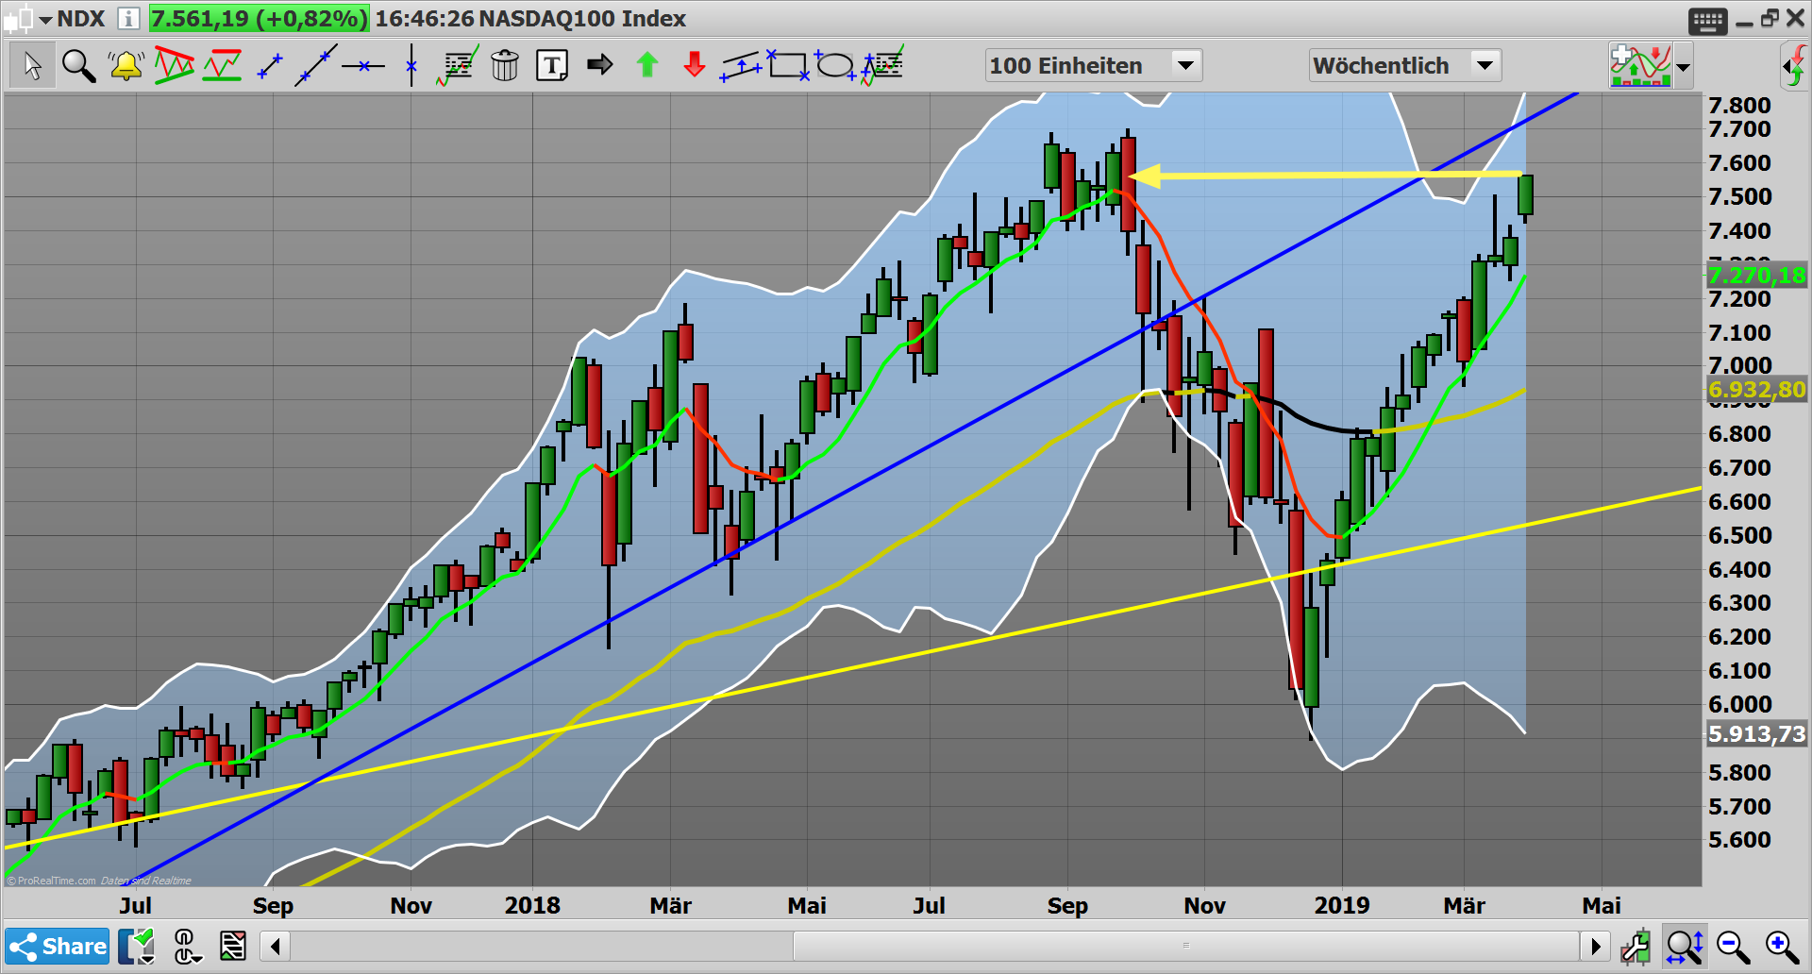Select the red-green triangle pattern tool
Screen dimensions: 1812x974
(x=174, y=65)
